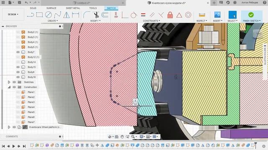Apply the Parallel constraint
Screen dimensions: 268x150
[x=152, y=15]
